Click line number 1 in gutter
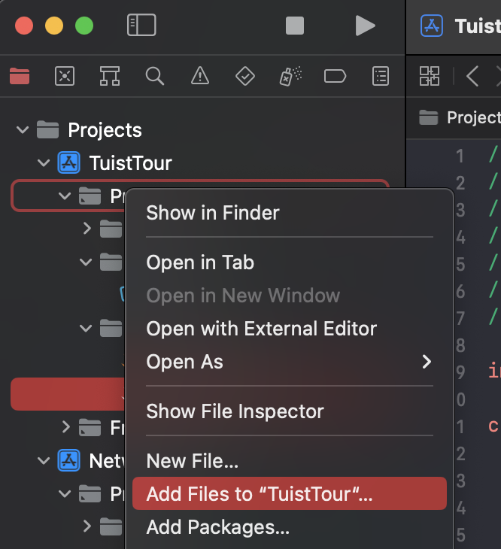 pyautogui.click(x=460, y=156)
